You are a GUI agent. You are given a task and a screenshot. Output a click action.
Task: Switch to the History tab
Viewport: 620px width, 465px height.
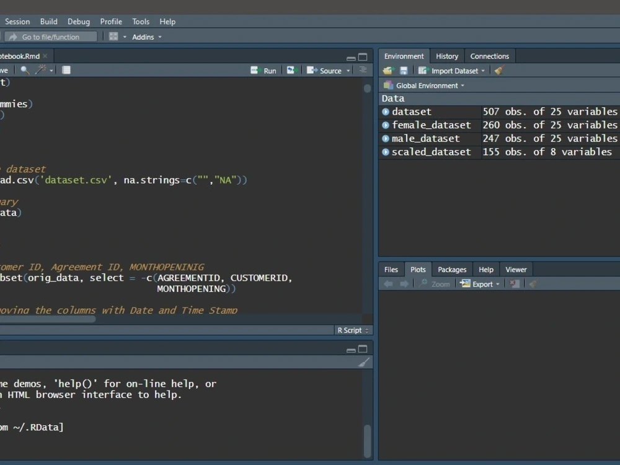click(x=447, y=56)
